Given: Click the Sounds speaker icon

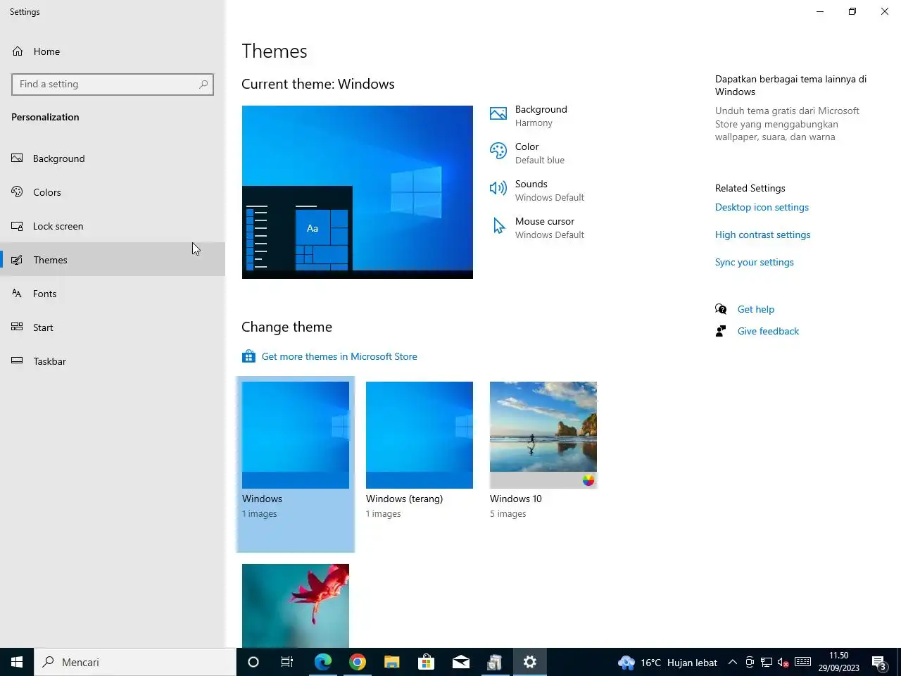Looking at the screenshot, I should coord(498,188).
